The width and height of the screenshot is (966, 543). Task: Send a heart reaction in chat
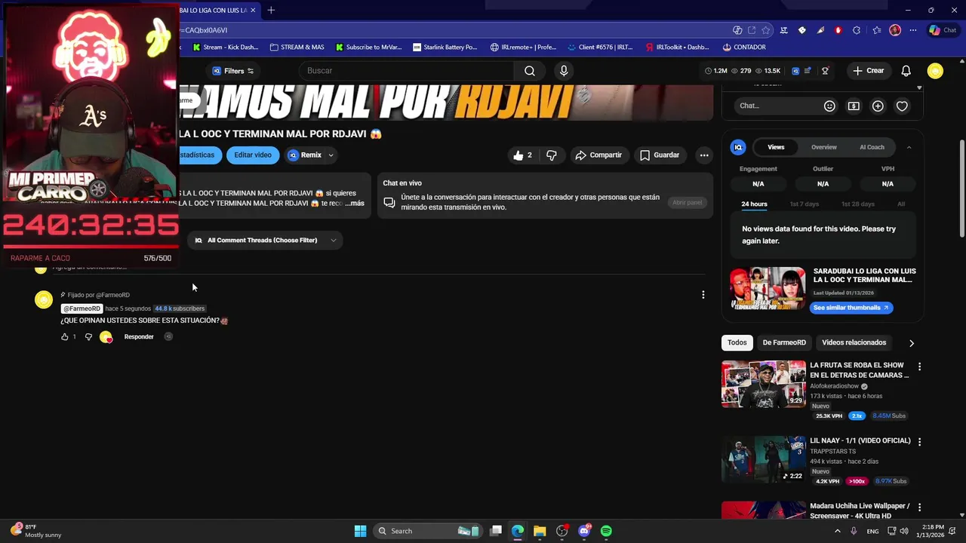pos(902,106)
